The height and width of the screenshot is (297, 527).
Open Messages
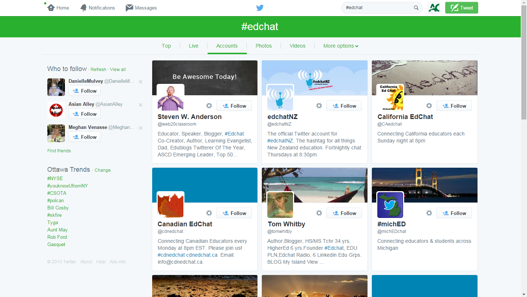[x=141, y=8]
